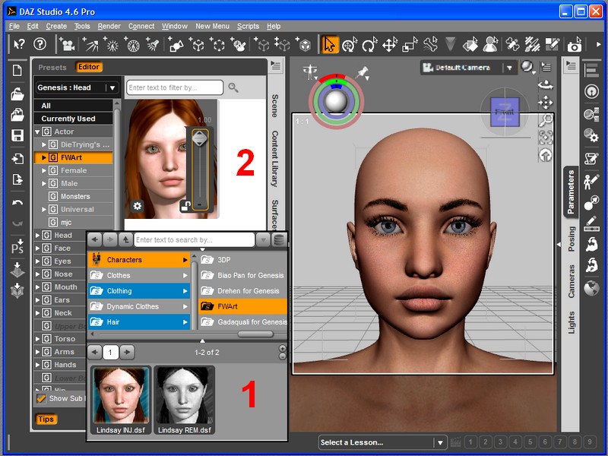Open the Render menu
This screenshot has width=608, height=456.
(109, 26)
